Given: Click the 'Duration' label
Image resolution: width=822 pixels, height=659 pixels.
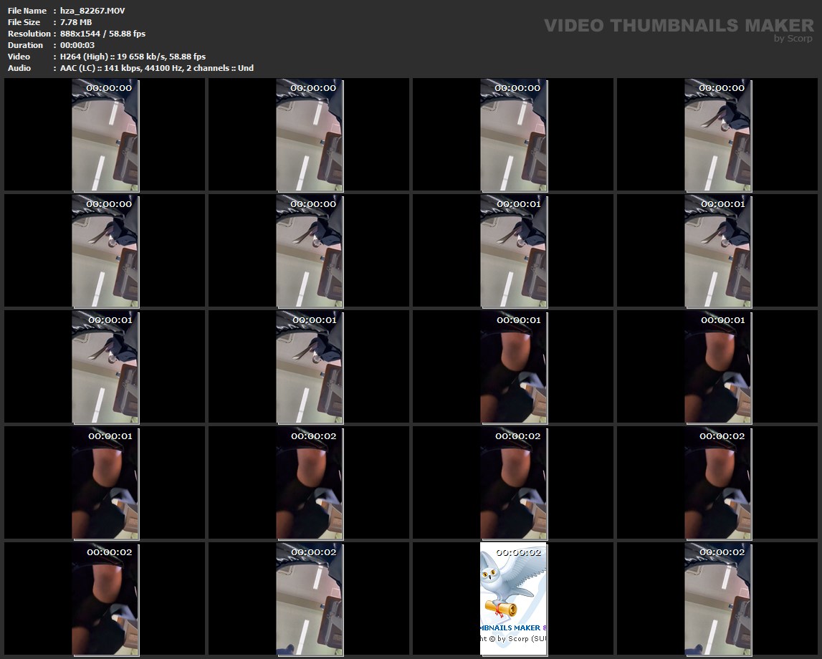Looking at the screenshot, I should [25, 45].
